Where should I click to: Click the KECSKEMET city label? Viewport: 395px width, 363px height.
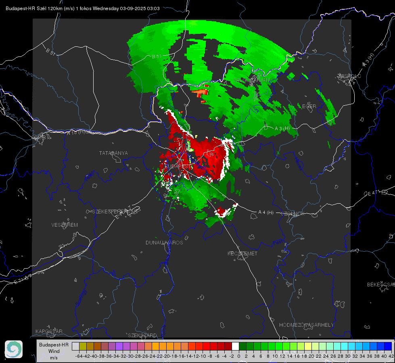pyautogui.click(x=242, y=253)
